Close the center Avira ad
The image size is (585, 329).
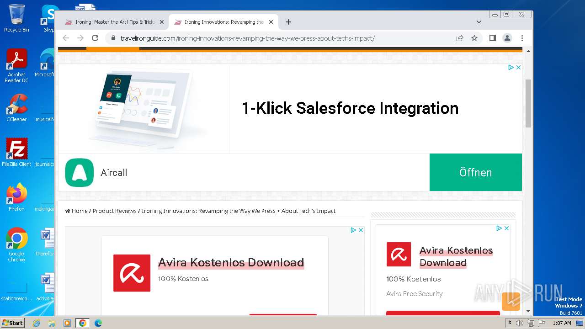tap(361, 230)
